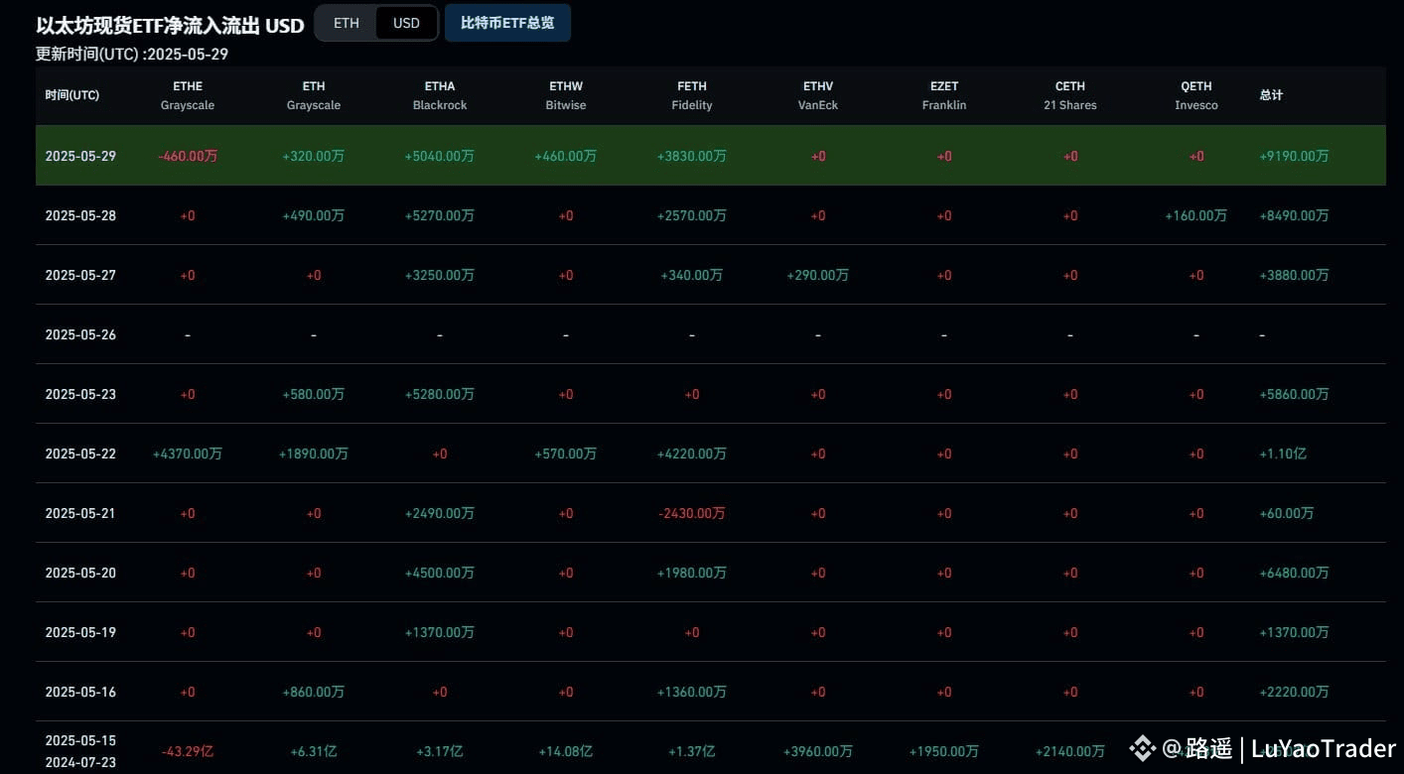Click the -460.00万 ETHE value for 2025-05-29
The image size is (1404, 774).
tap(188, 156)
